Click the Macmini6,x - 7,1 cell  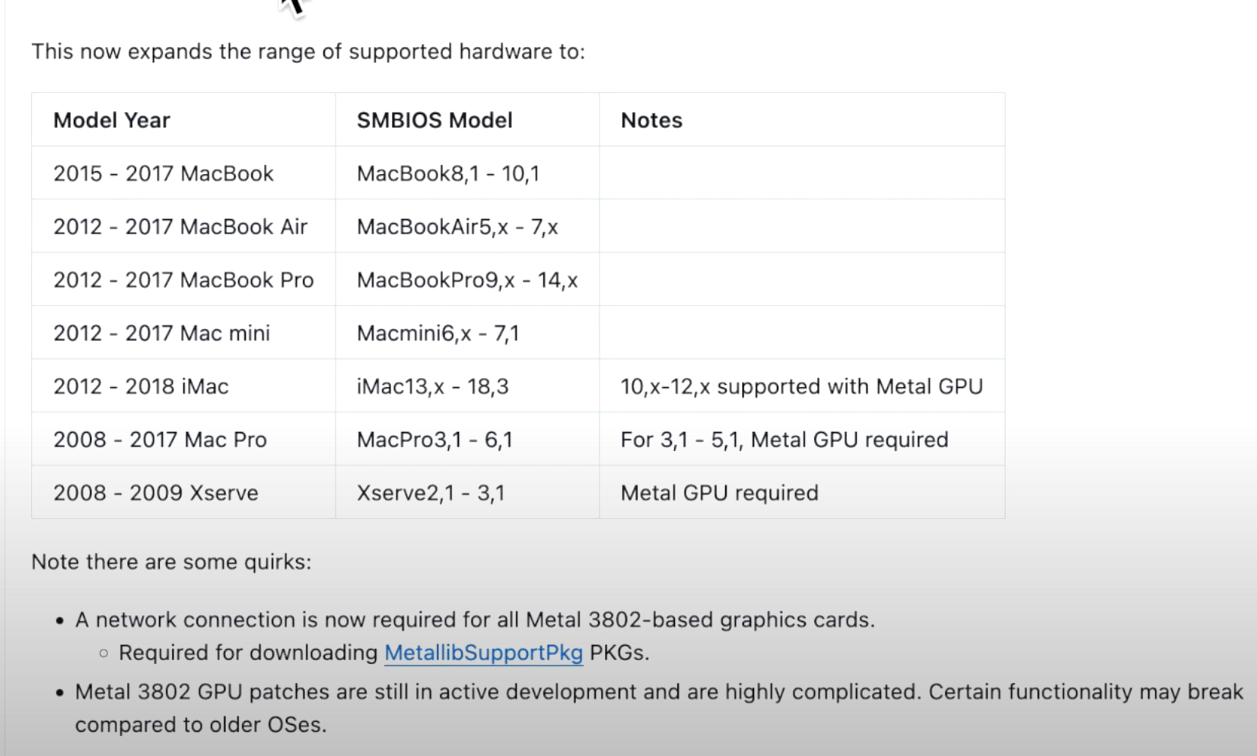coord(438,333)
